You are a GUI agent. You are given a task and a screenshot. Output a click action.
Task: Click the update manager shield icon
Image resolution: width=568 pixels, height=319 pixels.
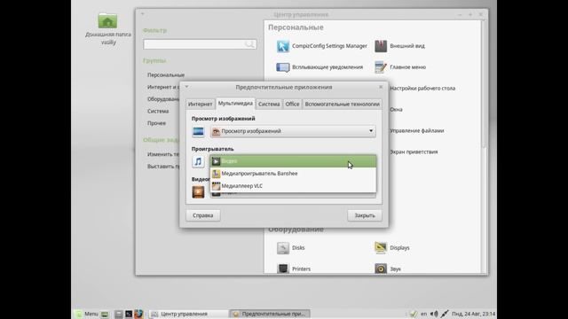pyautogui.click(x=413, y=314)
